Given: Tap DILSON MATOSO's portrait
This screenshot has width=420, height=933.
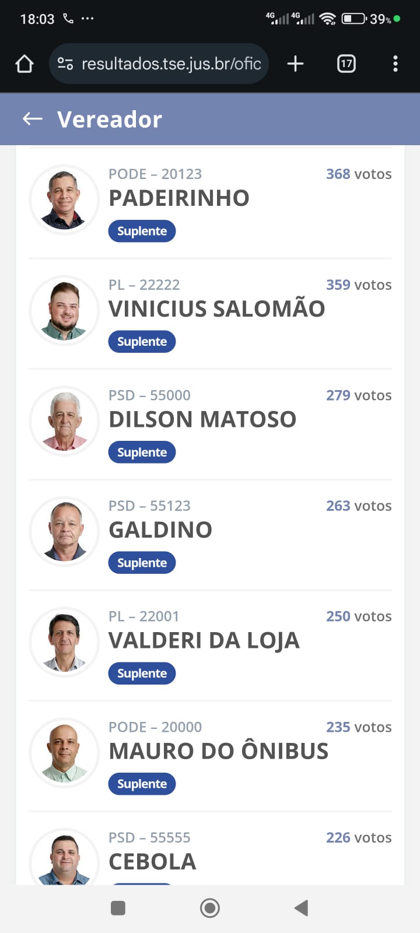Looking at the screenshot, I should (64, 421).
